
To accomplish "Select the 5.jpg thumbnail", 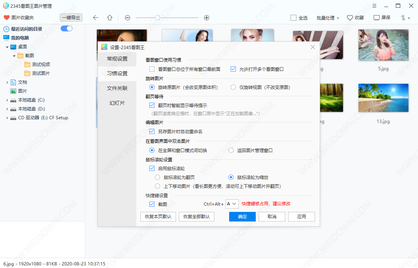I will coord(383,45).
